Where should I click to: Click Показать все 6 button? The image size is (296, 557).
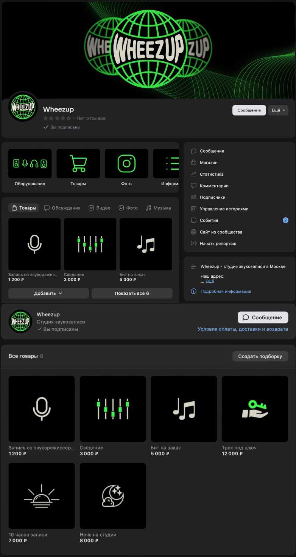(132, 293)
